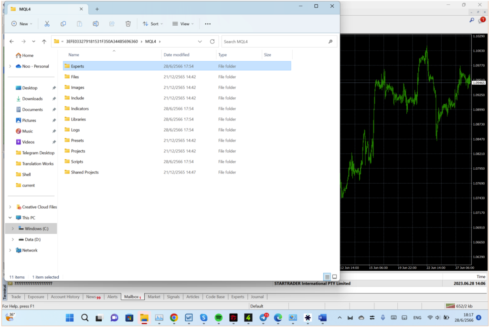The width and height of the screenshot is (489, 328).
Task: Open the New item dropdown
Action: click(22, 24)
